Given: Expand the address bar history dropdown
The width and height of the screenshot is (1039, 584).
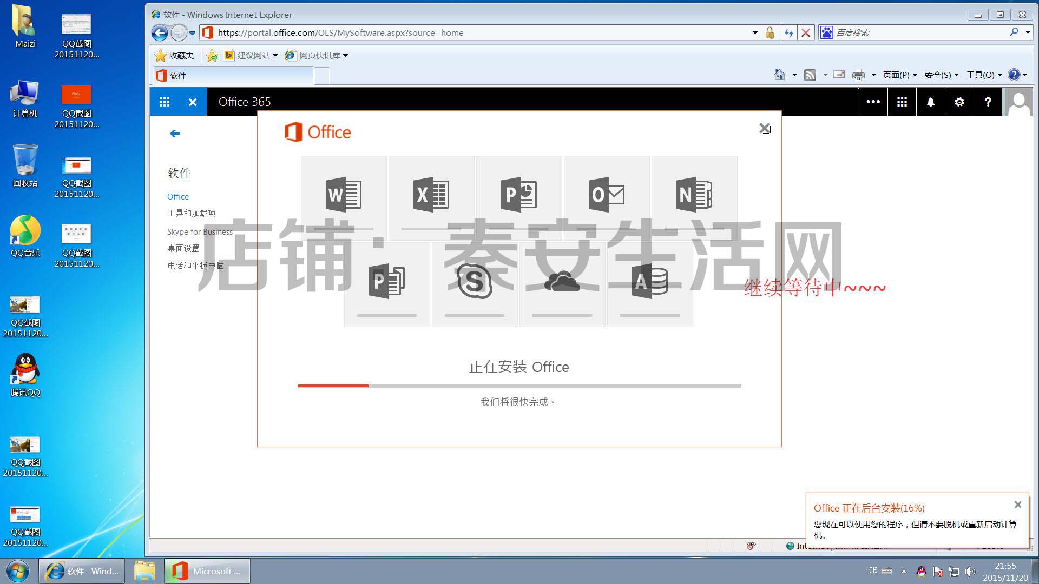Looking at the screenshot, I should pyautogui.click(x=755, y=33).
